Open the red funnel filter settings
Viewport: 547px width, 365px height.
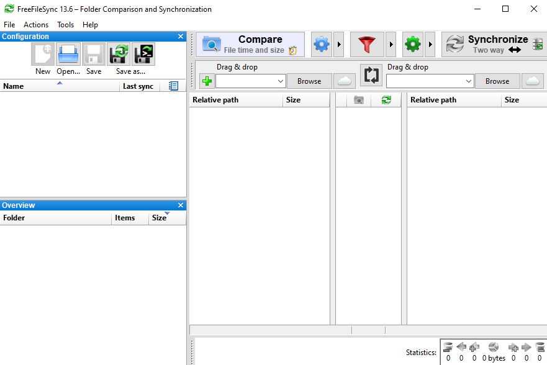coord(367,44)
